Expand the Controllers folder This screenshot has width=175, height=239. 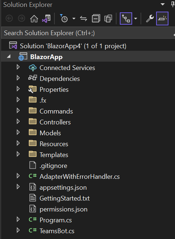tap(18, 121)
